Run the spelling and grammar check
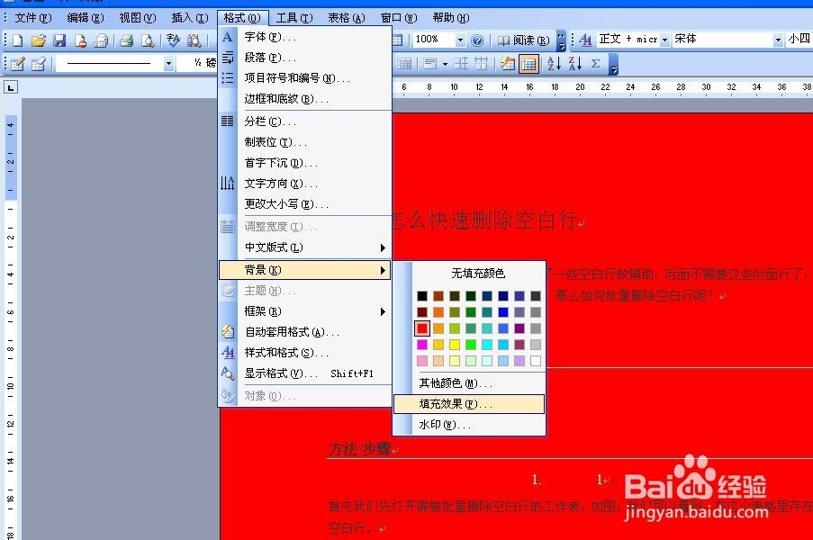813x540 pixels. [x=171, y=40]
